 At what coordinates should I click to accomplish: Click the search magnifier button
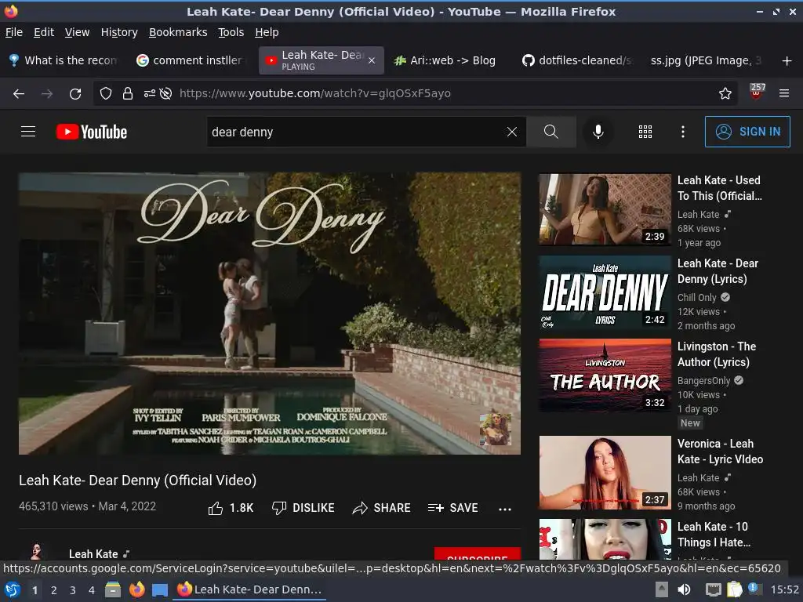point(551,132)
